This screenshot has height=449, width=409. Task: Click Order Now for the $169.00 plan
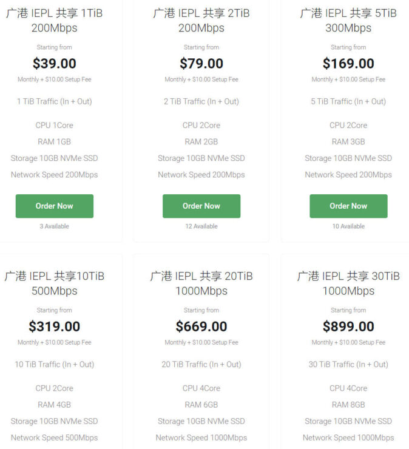pos(348,206)
